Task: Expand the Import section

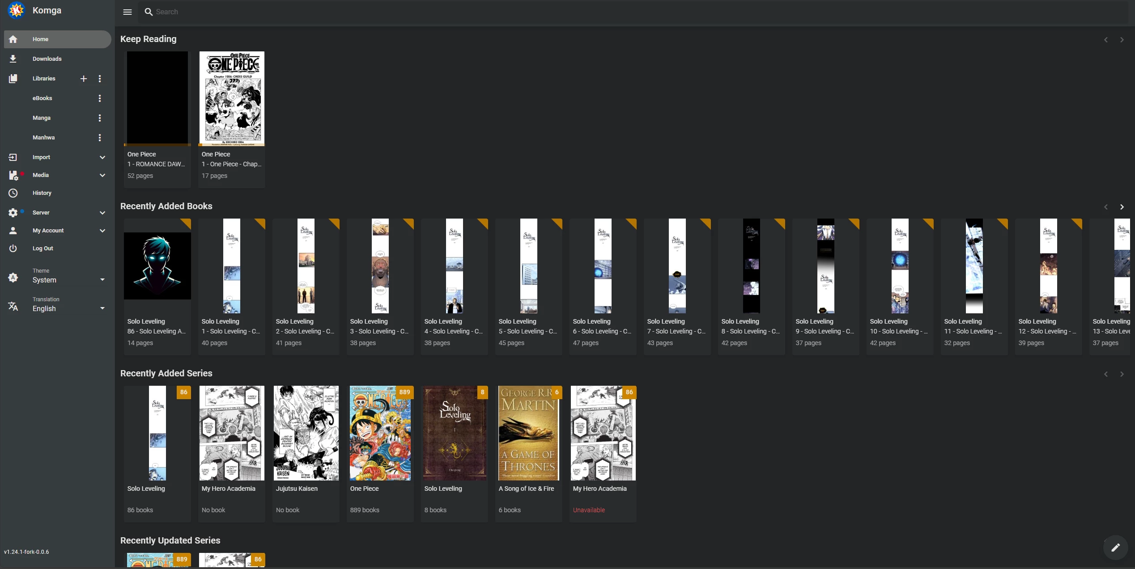Action: coord(102,157)
